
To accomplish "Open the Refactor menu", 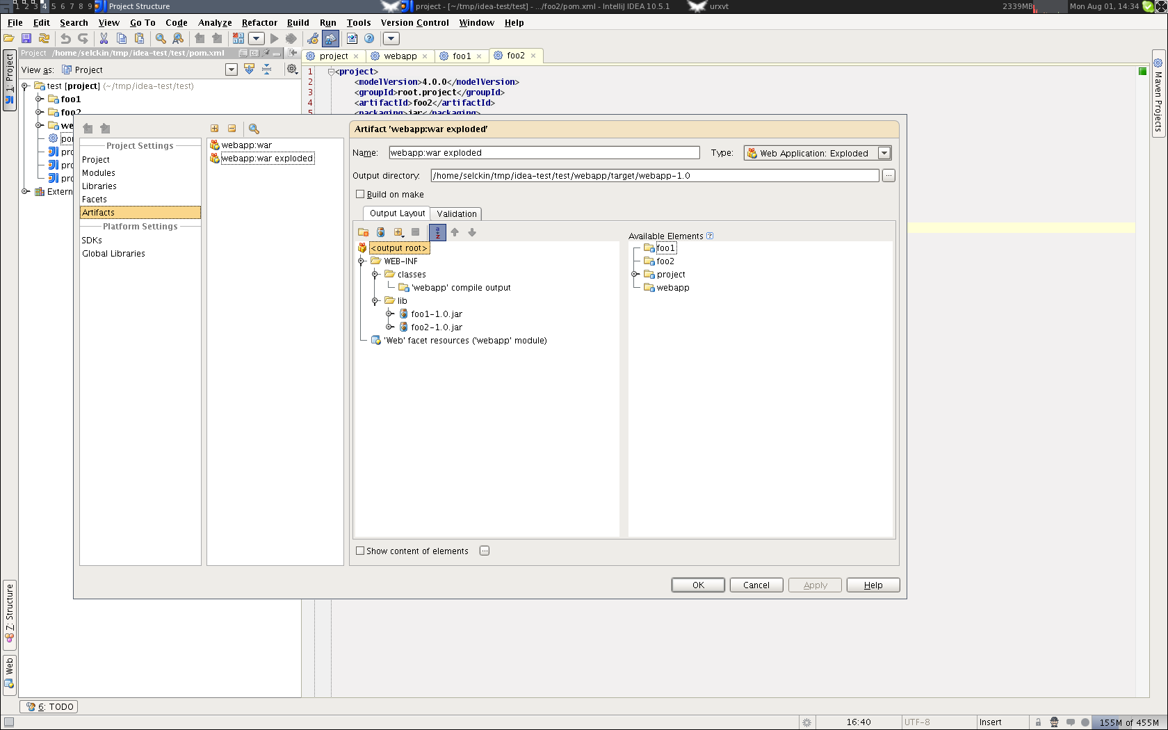I will (259, 23).
